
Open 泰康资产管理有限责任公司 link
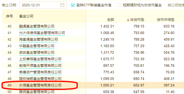40,72
